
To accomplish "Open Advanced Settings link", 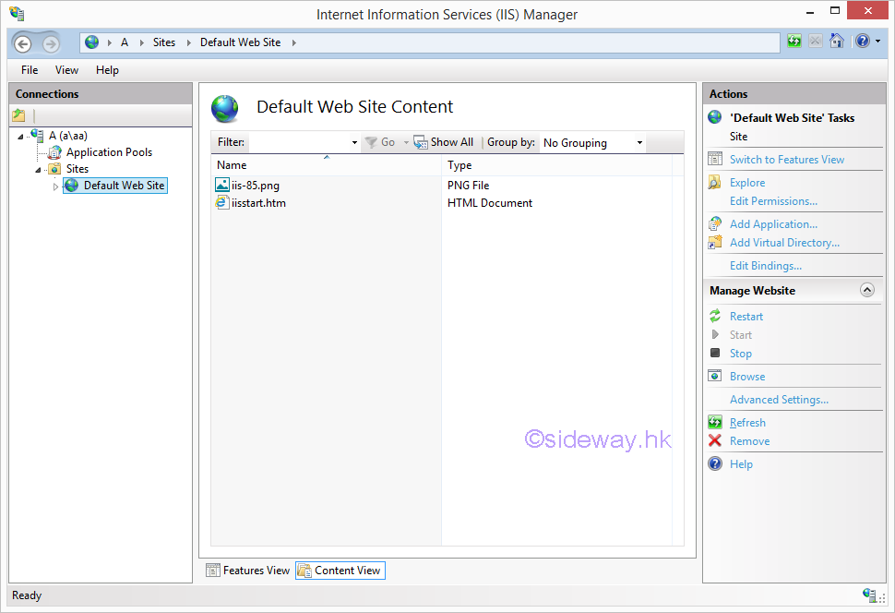I will click(x=779, y=400).
